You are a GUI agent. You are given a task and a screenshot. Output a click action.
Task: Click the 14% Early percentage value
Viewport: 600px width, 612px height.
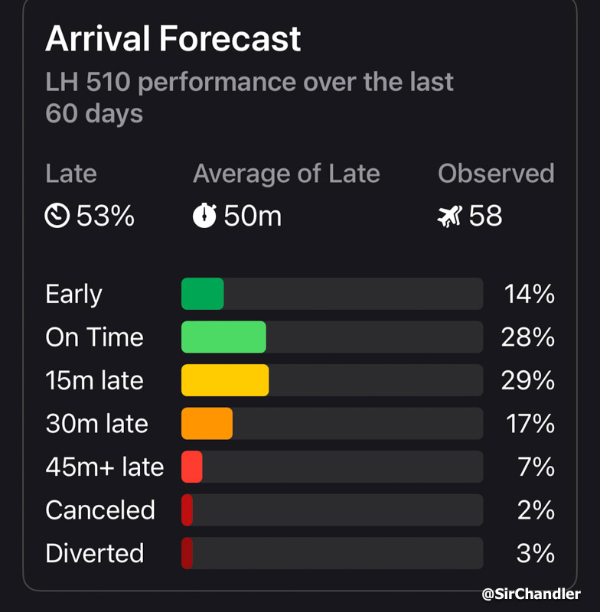529,294
